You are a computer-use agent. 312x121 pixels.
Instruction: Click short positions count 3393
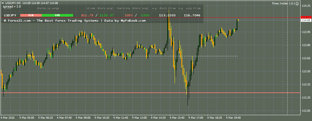tap(129, 15)
